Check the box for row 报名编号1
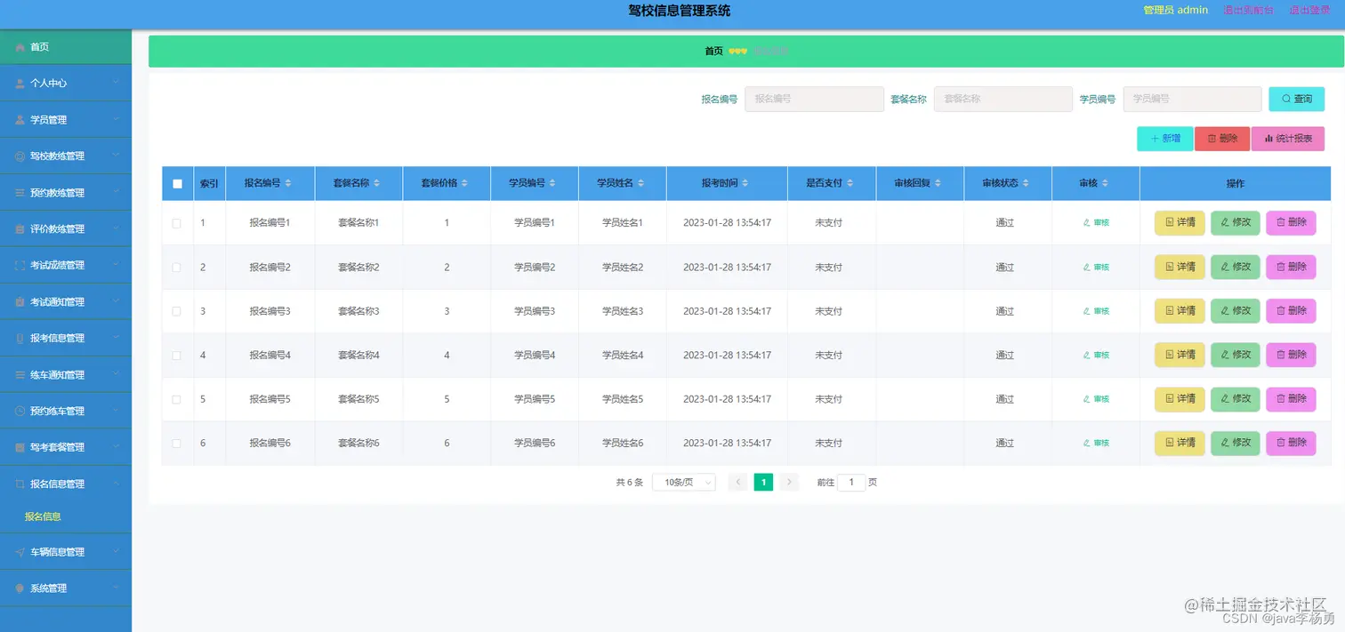The image size is (1345, 632). coord(176,224)
